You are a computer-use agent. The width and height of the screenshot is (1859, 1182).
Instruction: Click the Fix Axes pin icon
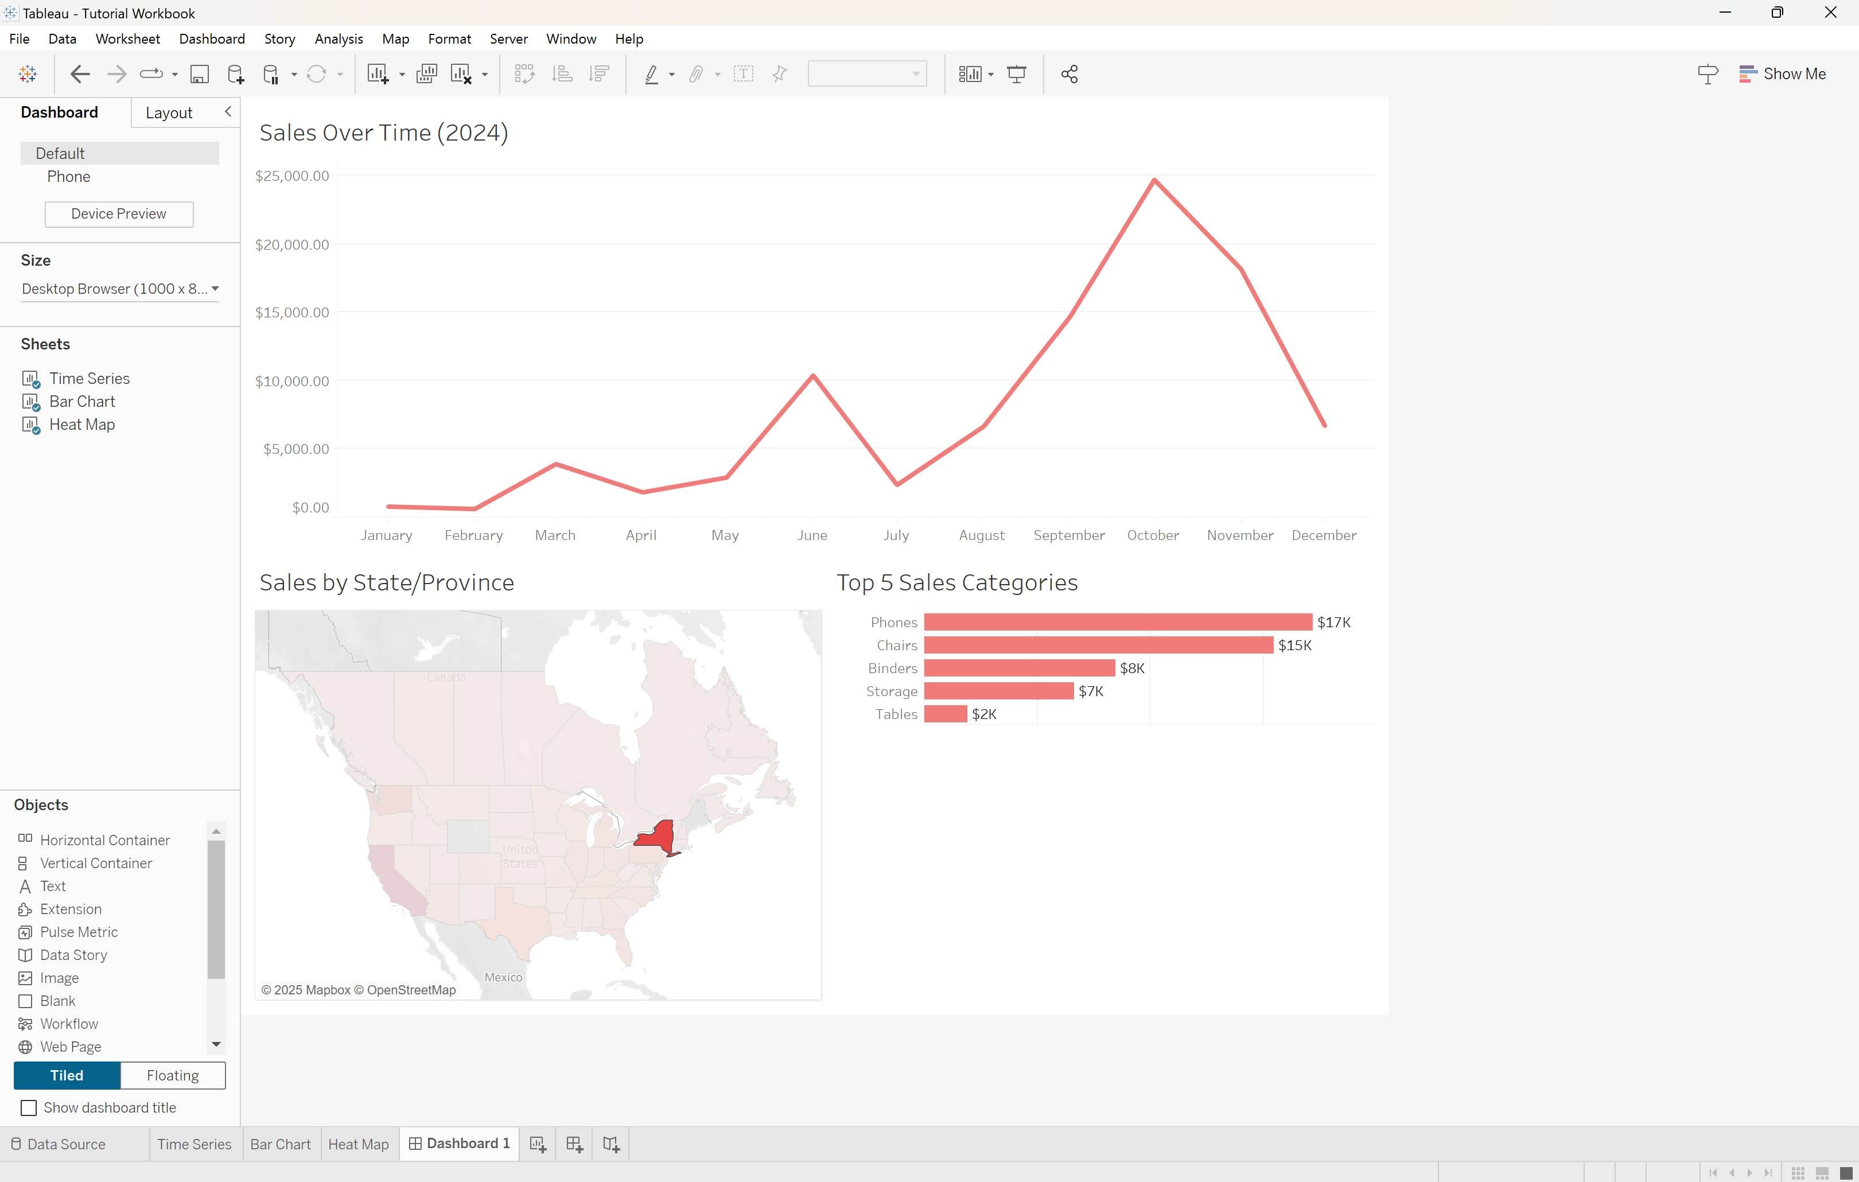point(780,74)
